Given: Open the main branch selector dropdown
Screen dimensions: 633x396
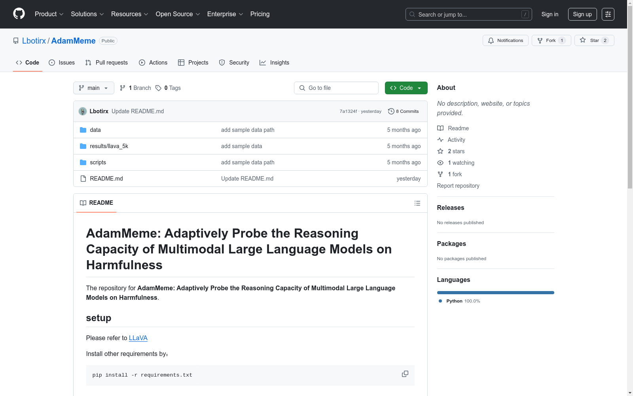Looking at the screenshot, I should point(94,88).
